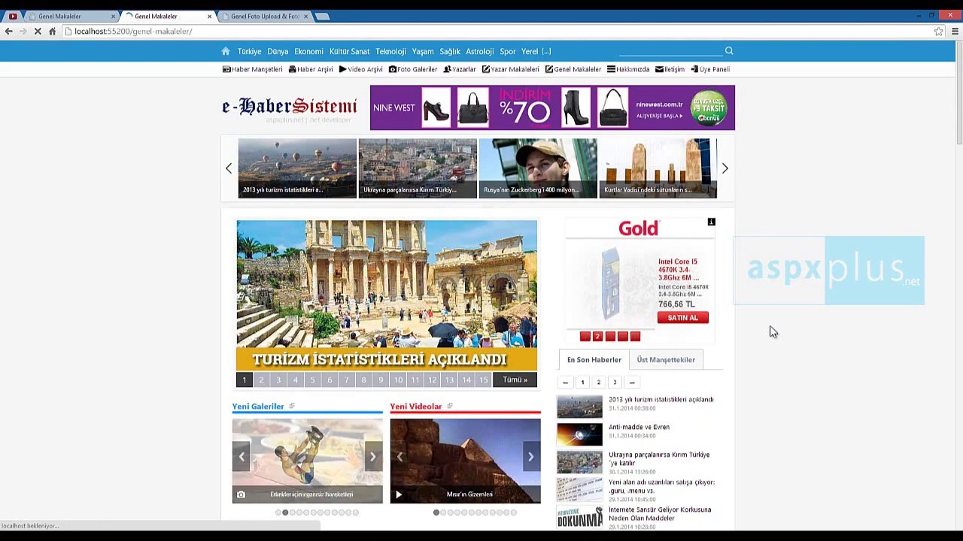This screenshot has width=963, height=541.
Task: Go to page 2 in latest news pager
Action: coord(599,382)
